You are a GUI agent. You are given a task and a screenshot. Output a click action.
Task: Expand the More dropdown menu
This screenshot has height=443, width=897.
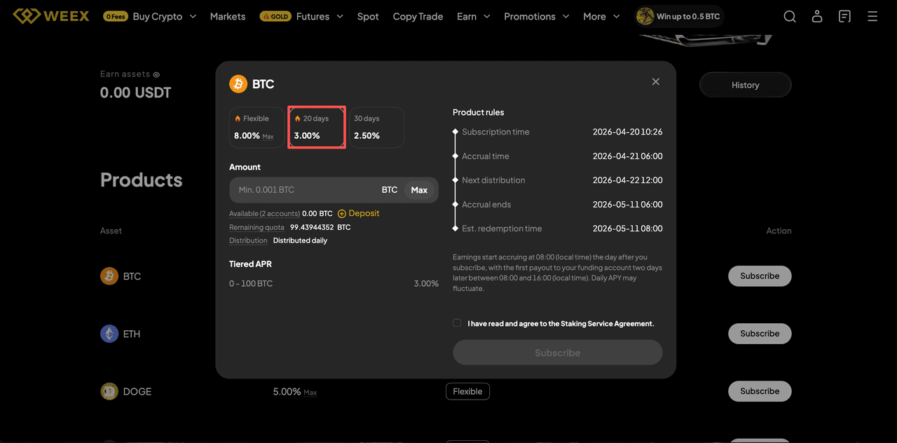[616, 16]
